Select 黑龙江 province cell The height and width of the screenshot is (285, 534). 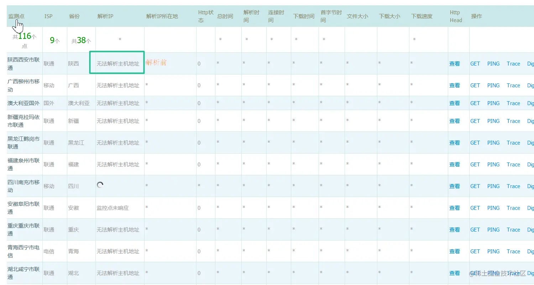click(x=76, y=143)
